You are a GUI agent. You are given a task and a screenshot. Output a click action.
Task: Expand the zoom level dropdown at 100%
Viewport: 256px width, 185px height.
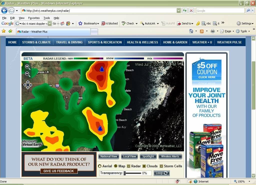coord(249,182)
